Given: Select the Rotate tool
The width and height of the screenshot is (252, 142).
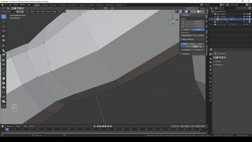Looking at the screenshot, I should click(4, 31).
